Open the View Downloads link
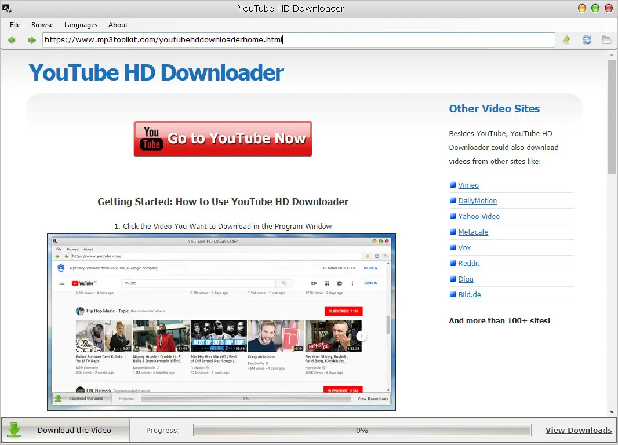The width and height of the screenshot is (618, 445). pos(579,430)
